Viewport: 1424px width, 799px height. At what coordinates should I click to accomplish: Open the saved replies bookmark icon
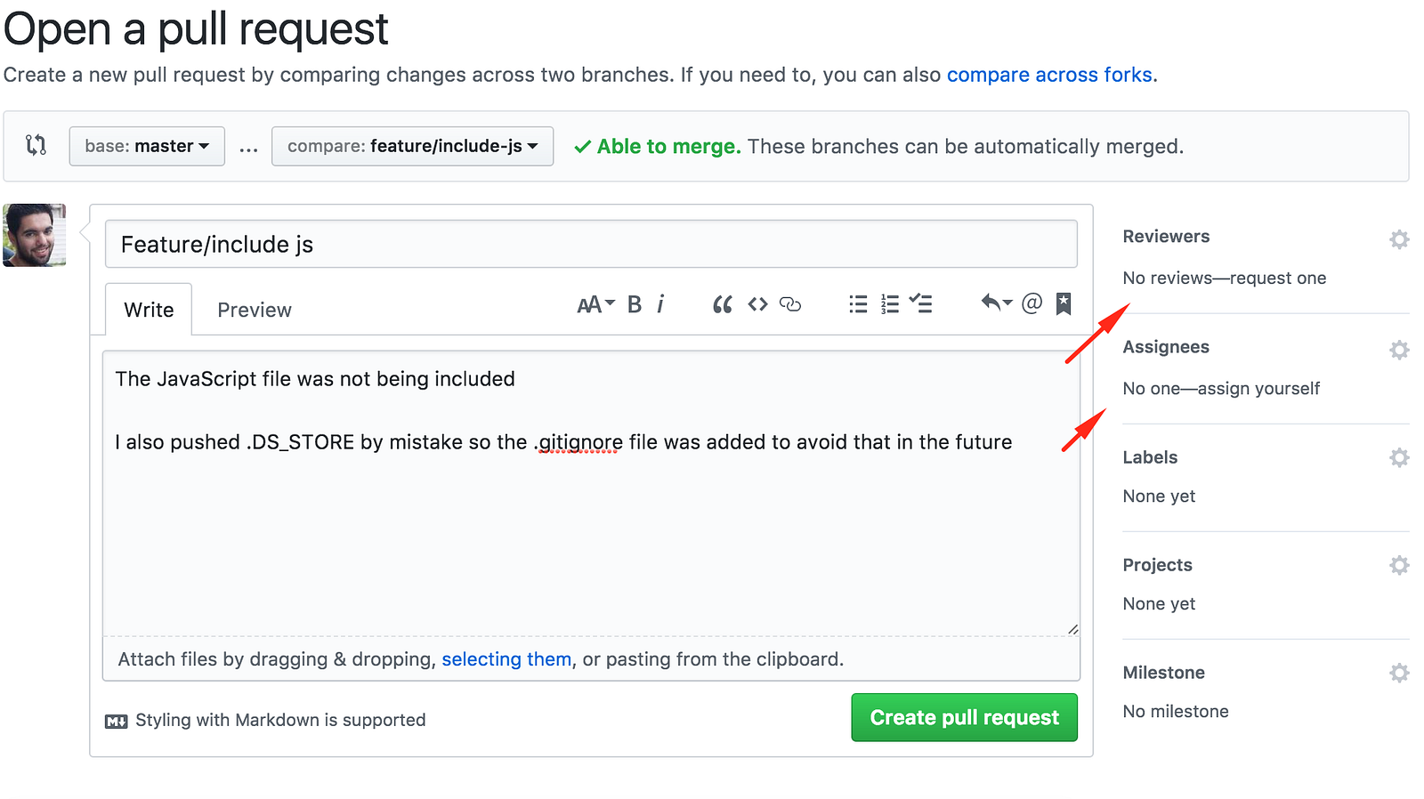coord(1064,304)
